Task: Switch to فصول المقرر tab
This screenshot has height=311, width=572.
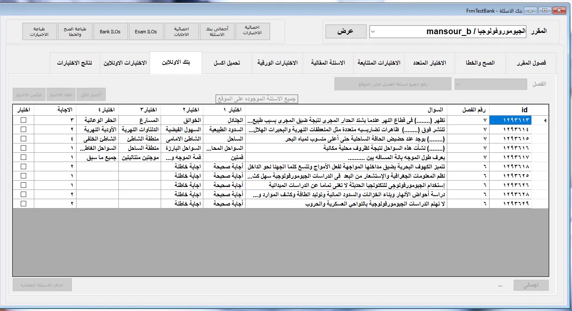Action: (531, 63)
